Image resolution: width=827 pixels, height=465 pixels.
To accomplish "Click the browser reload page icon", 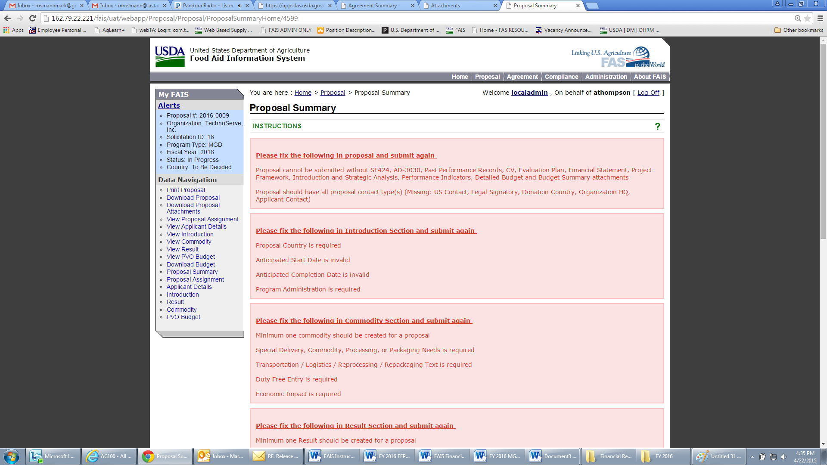I will click(32, 18).
